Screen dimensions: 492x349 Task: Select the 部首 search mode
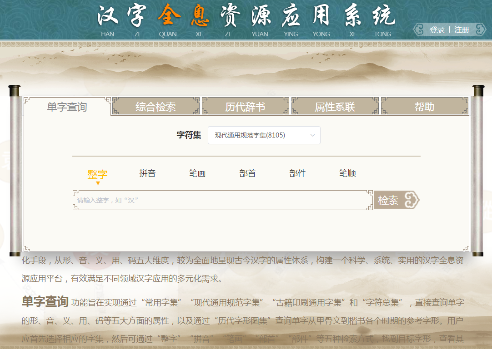[247, 173]
